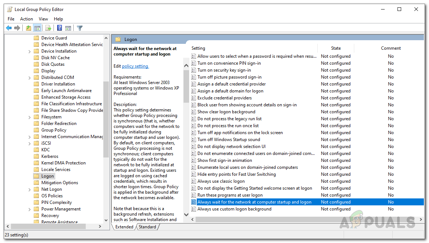
Task: Click the 'policy setting' edit link
Action: [x=135, y=66]
